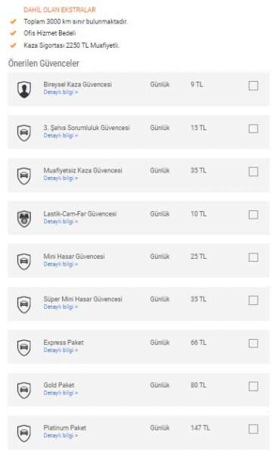Open Detaylı bilgi under Mini Hasar Güvencesi
Screen dimensions: 279x454
(60, 264)
